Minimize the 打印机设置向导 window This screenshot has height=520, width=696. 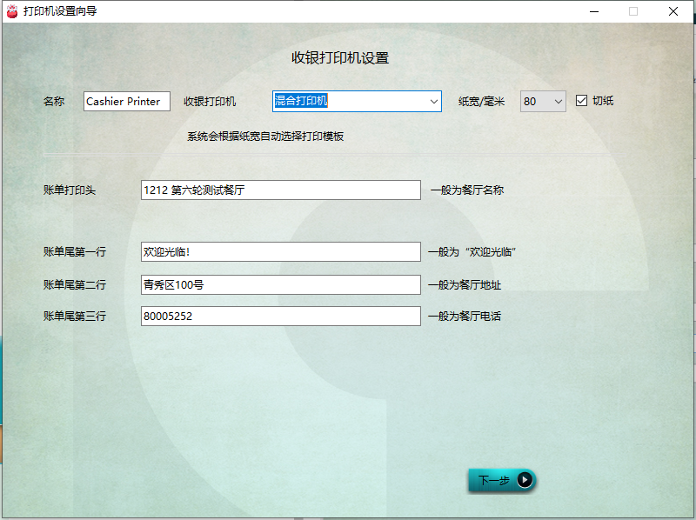point(593,11)
